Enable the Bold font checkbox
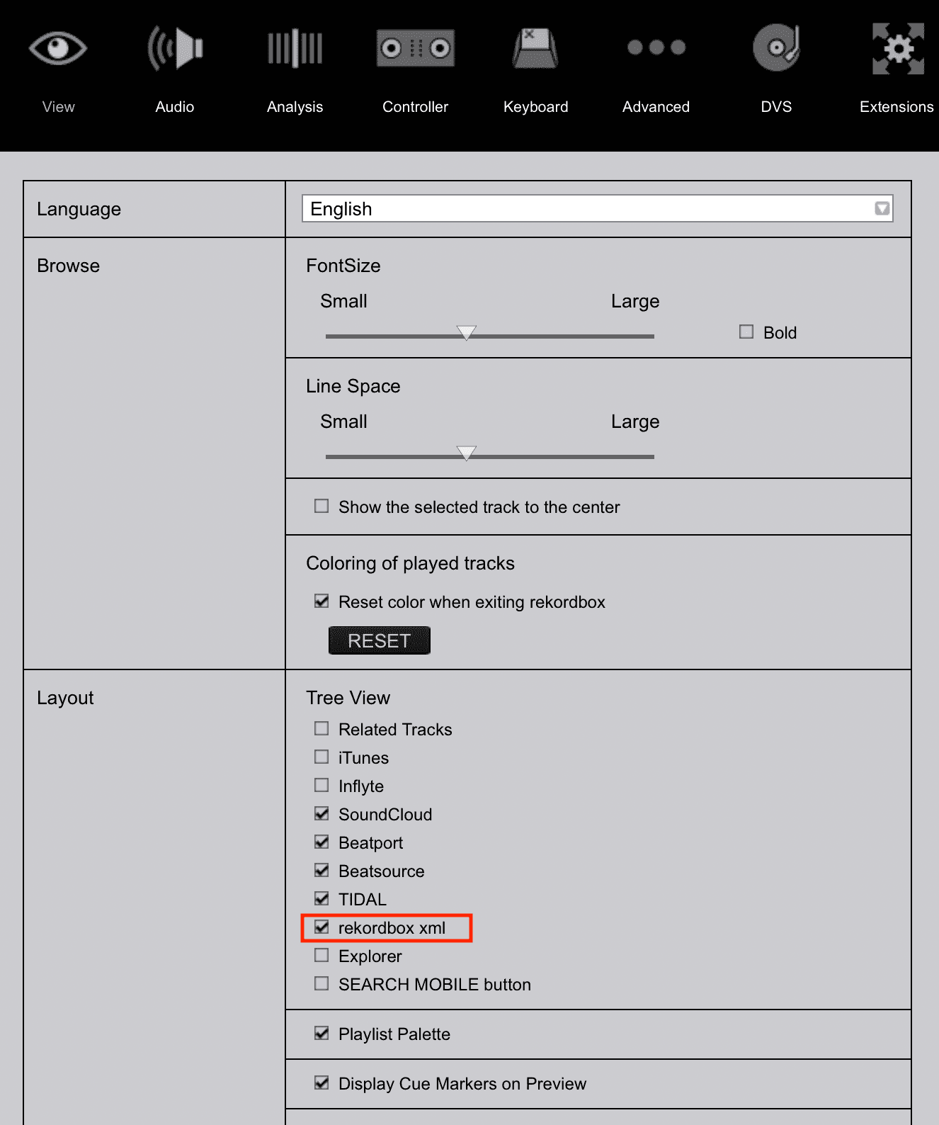This screenshot has height=1125, width=939. (x=746, y=332)
